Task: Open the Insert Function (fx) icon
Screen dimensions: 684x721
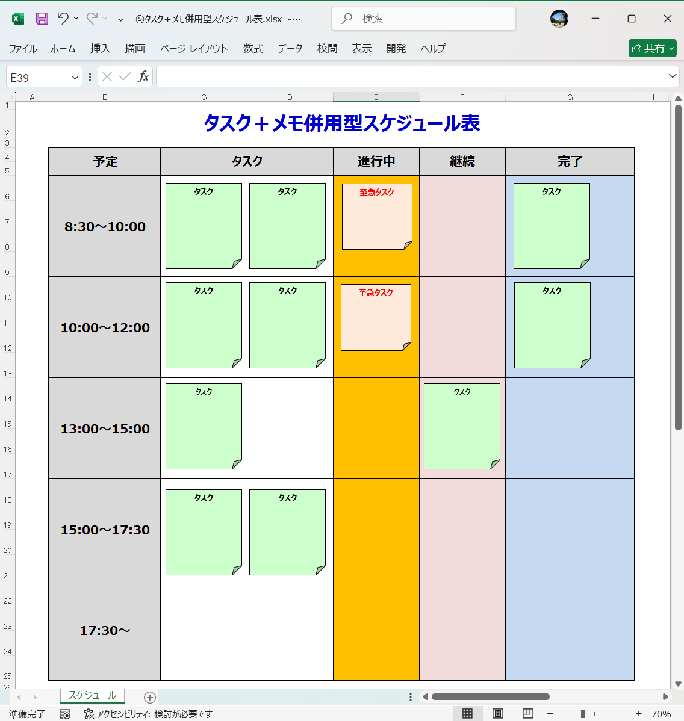Action: pos(145,76)
